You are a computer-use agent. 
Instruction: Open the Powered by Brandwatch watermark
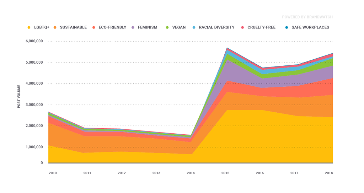307,17
